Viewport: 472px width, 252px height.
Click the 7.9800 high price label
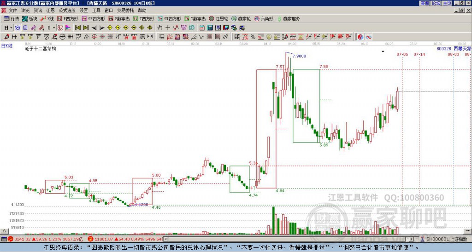(x=299, y=56)
